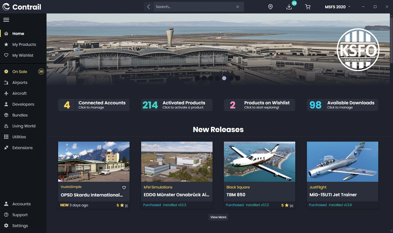
Task: Click the star rating on the OPSD Skardu card
Action: [122, 205]
